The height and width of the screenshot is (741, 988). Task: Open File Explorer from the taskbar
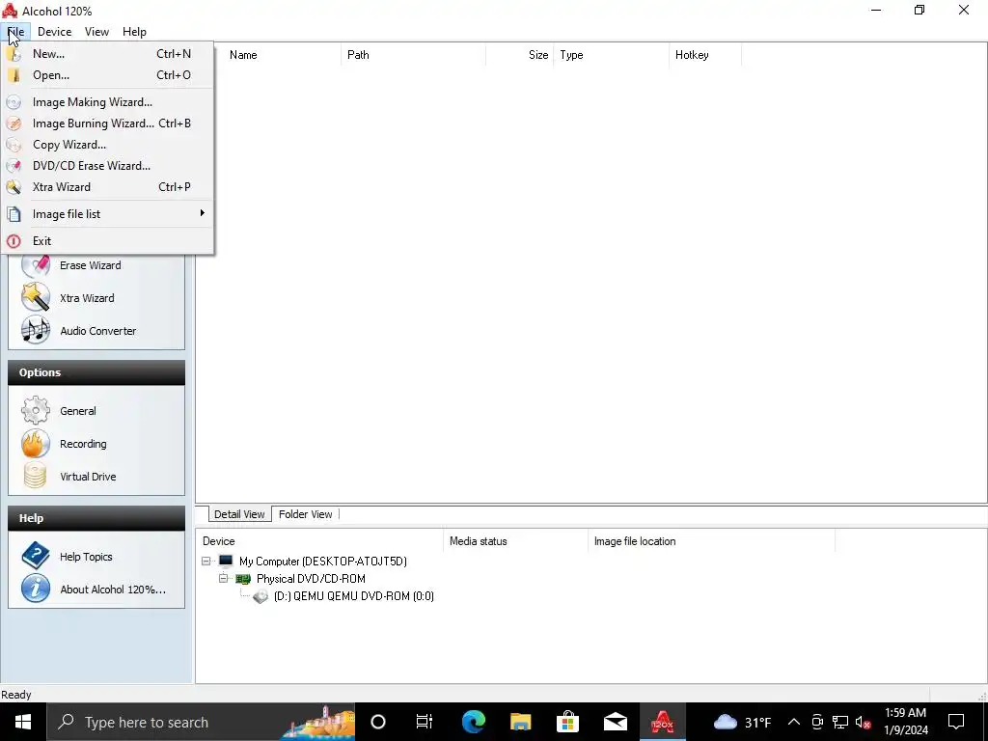coord(520,722)
